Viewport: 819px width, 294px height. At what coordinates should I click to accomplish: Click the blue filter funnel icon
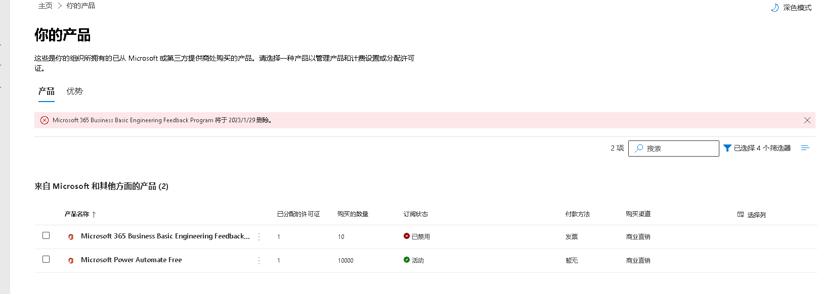coord(727,148)
